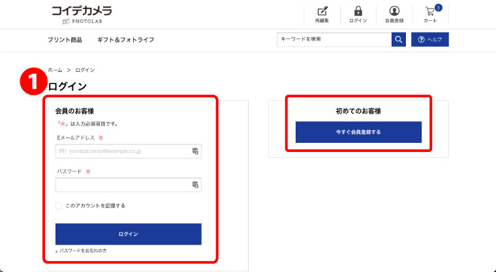Open プリント商品 menu

(x=65, y=40)
